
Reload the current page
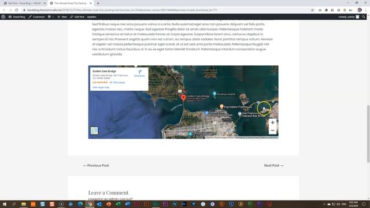tap(17, 10)
